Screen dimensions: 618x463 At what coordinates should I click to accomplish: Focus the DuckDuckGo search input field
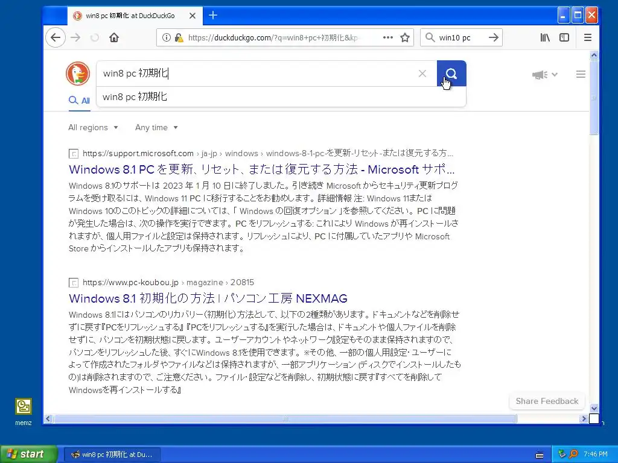(258, 74)
